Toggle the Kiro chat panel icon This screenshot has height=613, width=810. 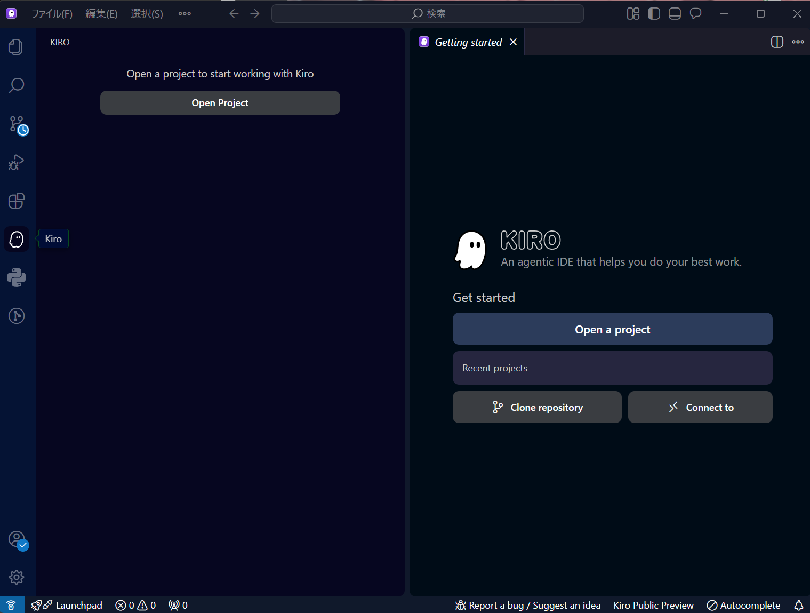[695, 14]
